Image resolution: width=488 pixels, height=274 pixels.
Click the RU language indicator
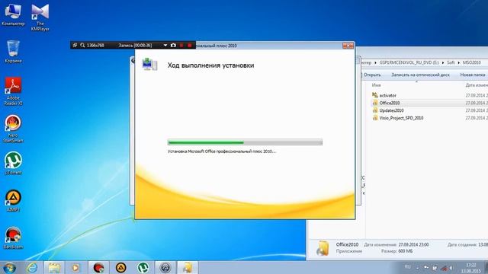[407, 267]
